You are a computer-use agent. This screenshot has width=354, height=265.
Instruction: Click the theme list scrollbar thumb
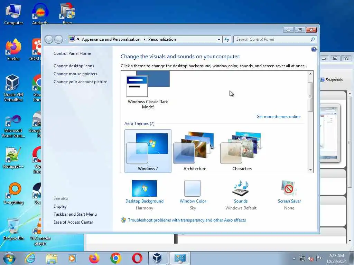click(310, 97)
